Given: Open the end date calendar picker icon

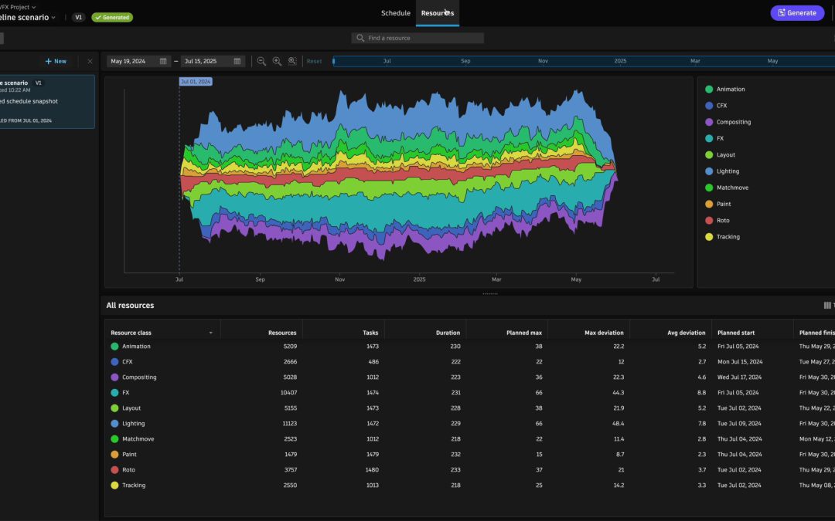Looking at the screenshot, I should (x=237, y=61).
